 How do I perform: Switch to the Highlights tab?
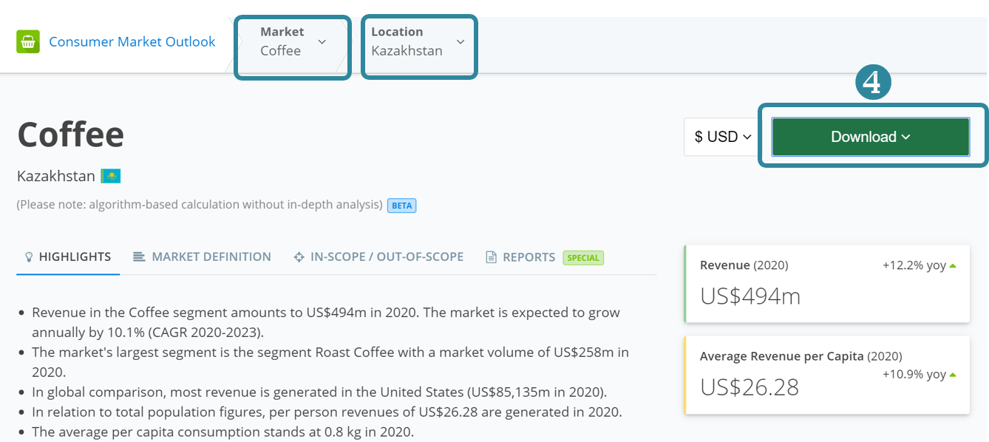tap(75, 257)
